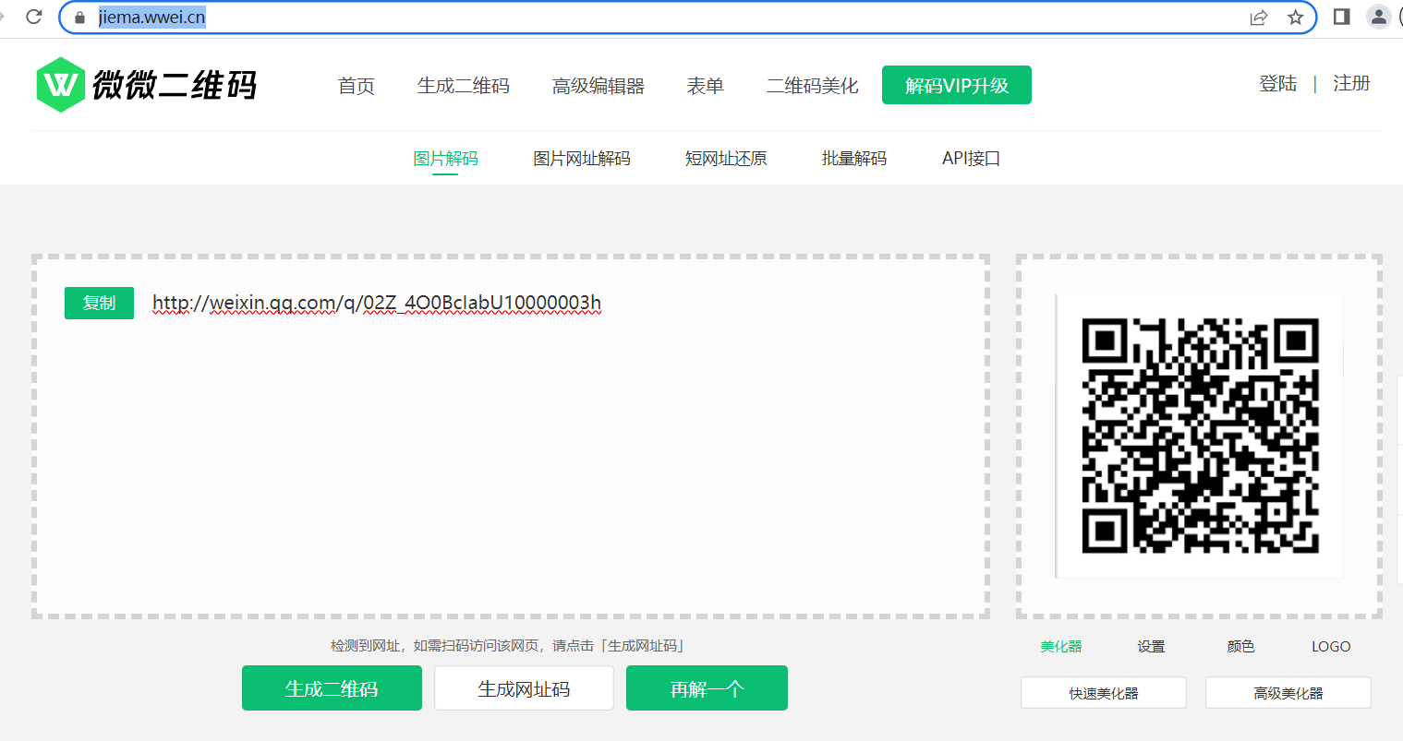This screenshot has width=1403, height=741.
Task: Click the padlock site info icon
Action: (x=79, y=18)
